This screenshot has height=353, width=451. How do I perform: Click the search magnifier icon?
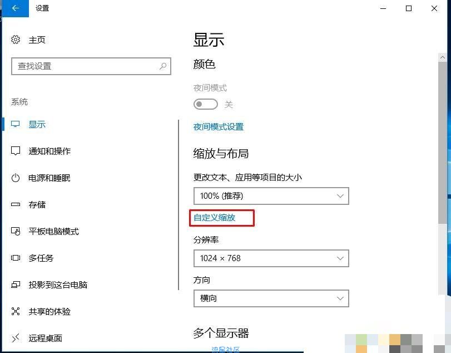(x=163, y=66)
